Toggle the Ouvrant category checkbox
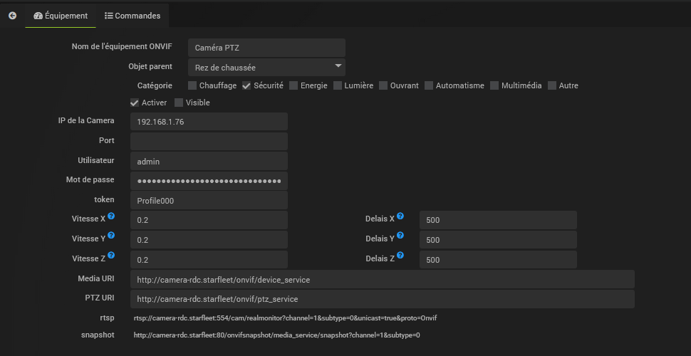Screen dimensions: 691x356 point(383,85)
